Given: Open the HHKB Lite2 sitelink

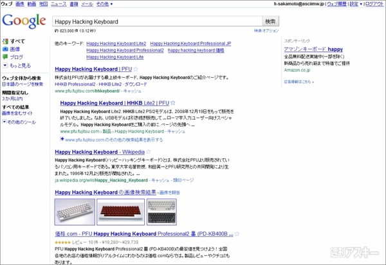Looking at the screenshot, I should [110, 84].
